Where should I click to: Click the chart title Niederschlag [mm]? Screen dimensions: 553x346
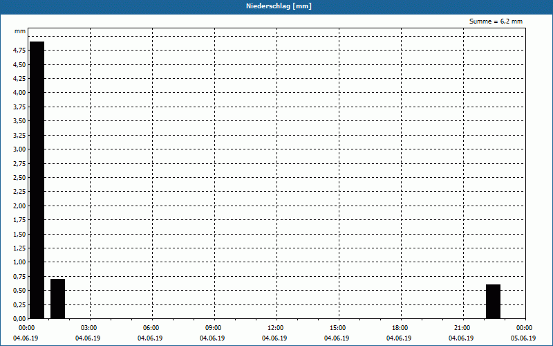(x=276, y=6)
